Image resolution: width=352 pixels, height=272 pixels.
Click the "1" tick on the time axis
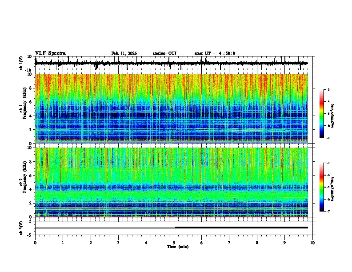[63, 243]
